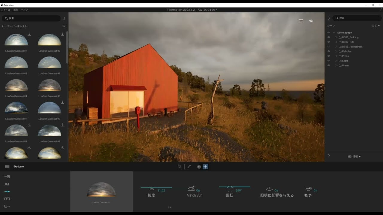Download LowSun Overcast 07 skydome
The height and width of the screenshot is (215, 383).
(62, 102)
